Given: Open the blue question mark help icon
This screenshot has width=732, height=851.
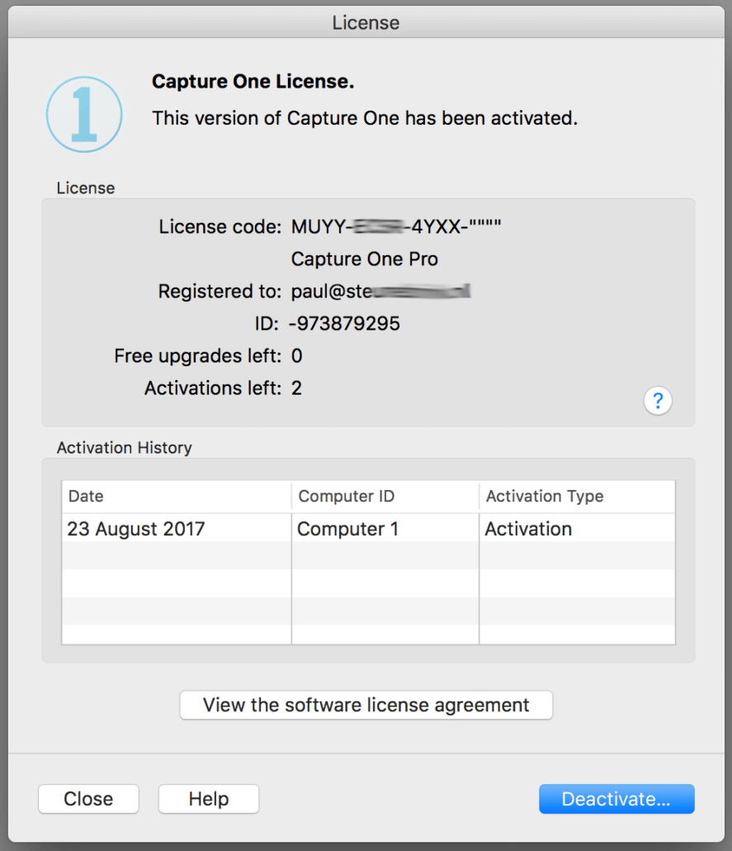Looking at the screenshot, I should tap(658, 401).
